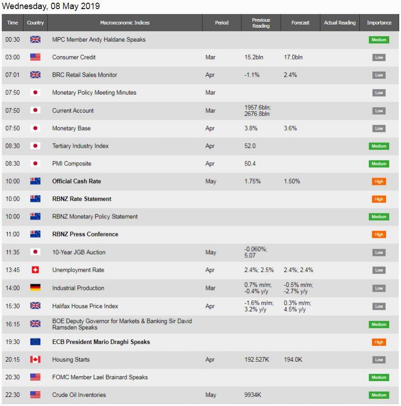Screen dimensions: 401x406
Task: Click the Actual Reading column header
Action: 340,23
